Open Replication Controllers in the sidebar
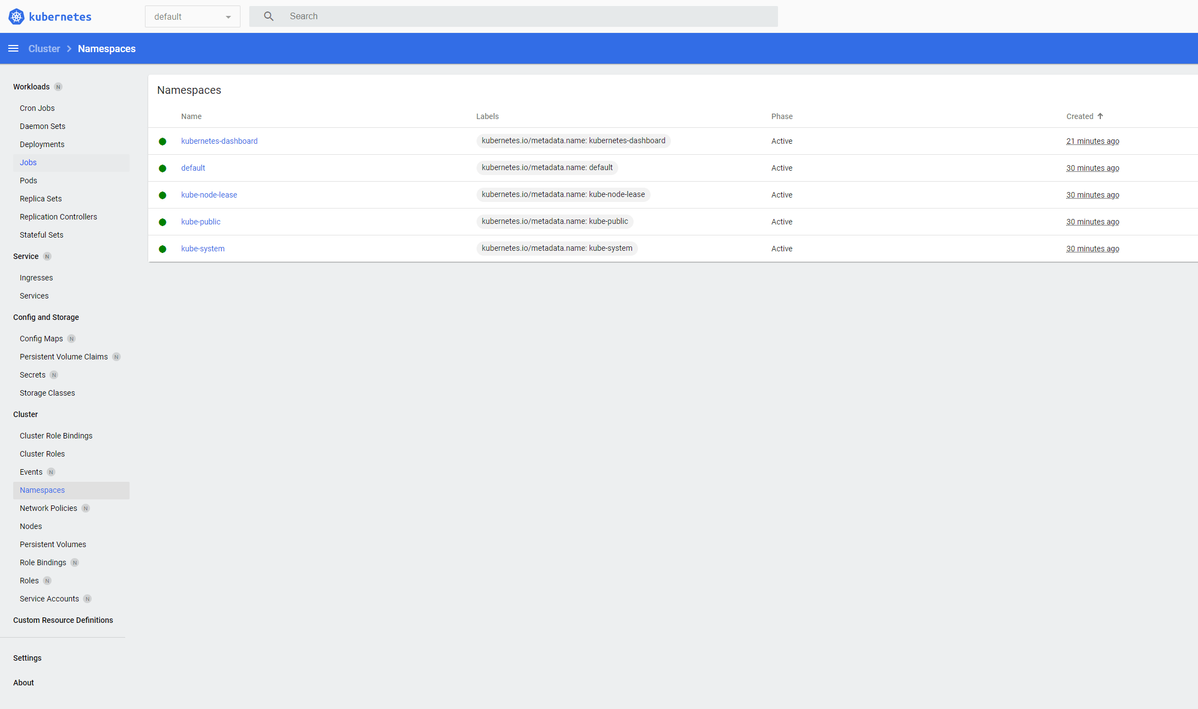 (x=58, y=217)
